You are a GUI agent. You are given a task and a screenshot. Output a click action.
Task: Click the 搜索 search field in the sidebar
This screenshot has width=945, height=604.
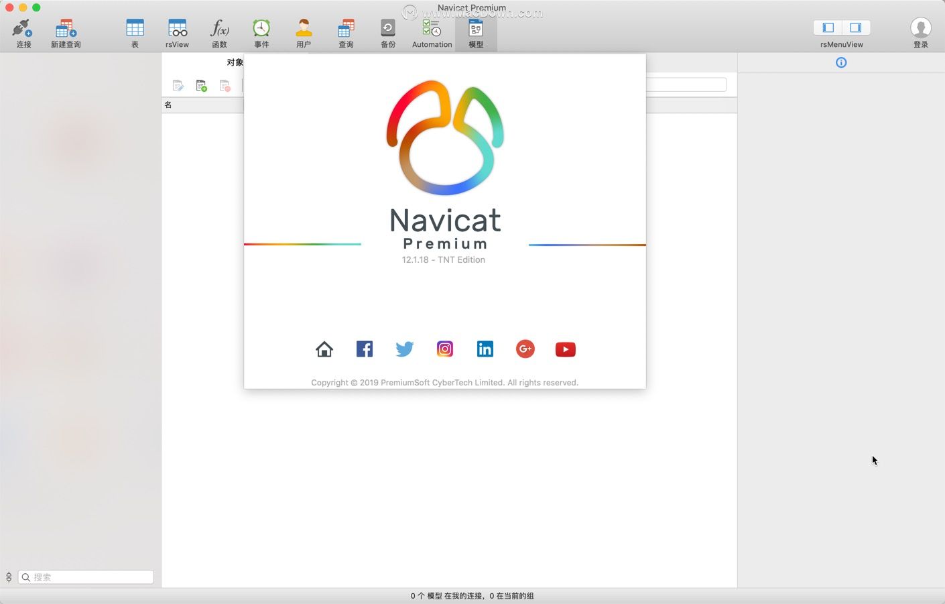pos(86,577)
